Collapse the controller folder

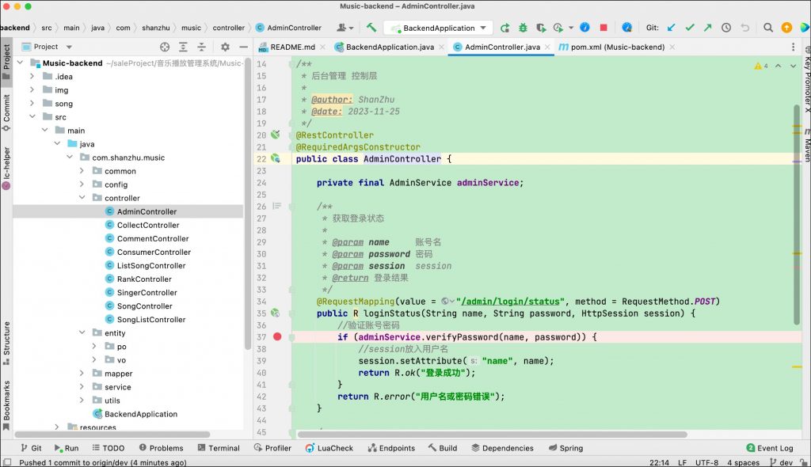(82, 199)
